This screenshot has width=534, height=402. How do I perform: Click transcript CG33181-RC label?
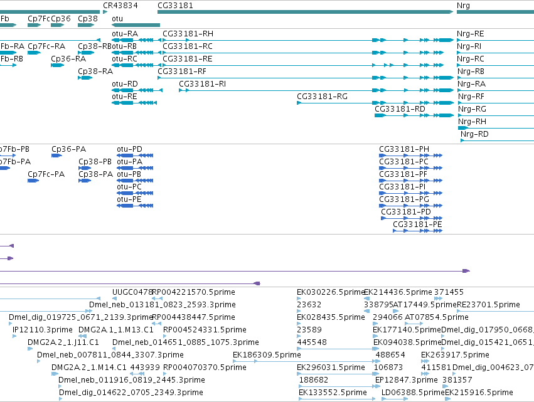[188, 46]
